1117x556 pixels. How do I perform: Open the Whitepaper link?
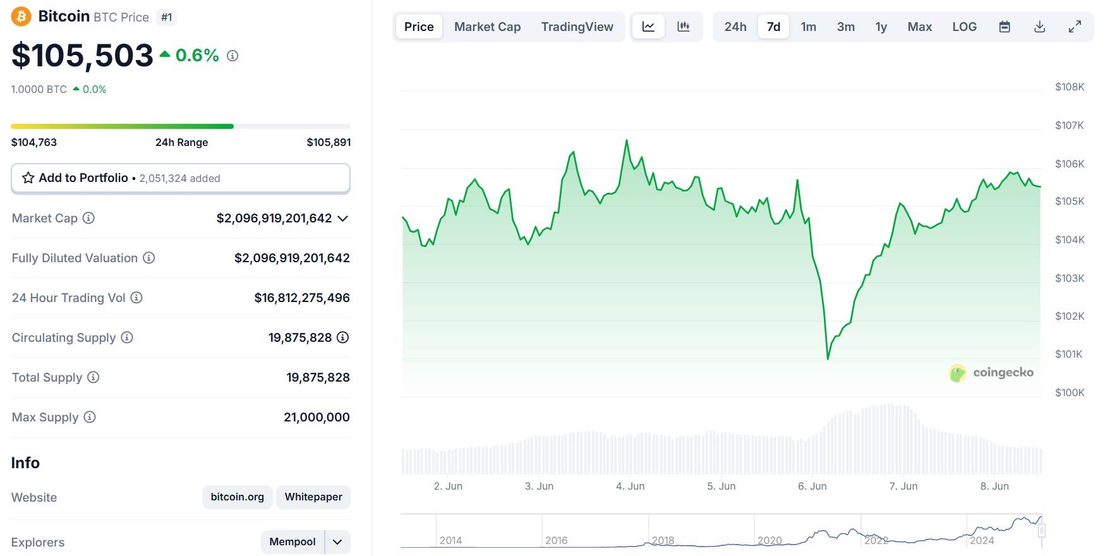point(313,497)
